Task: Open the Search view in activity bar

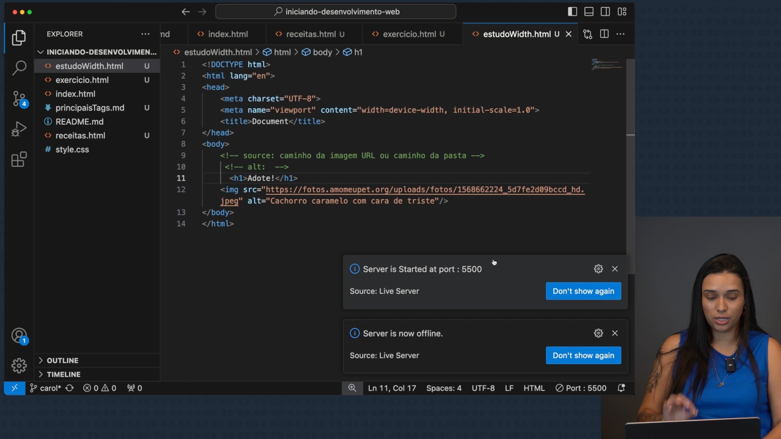Action: pos(19,67)
